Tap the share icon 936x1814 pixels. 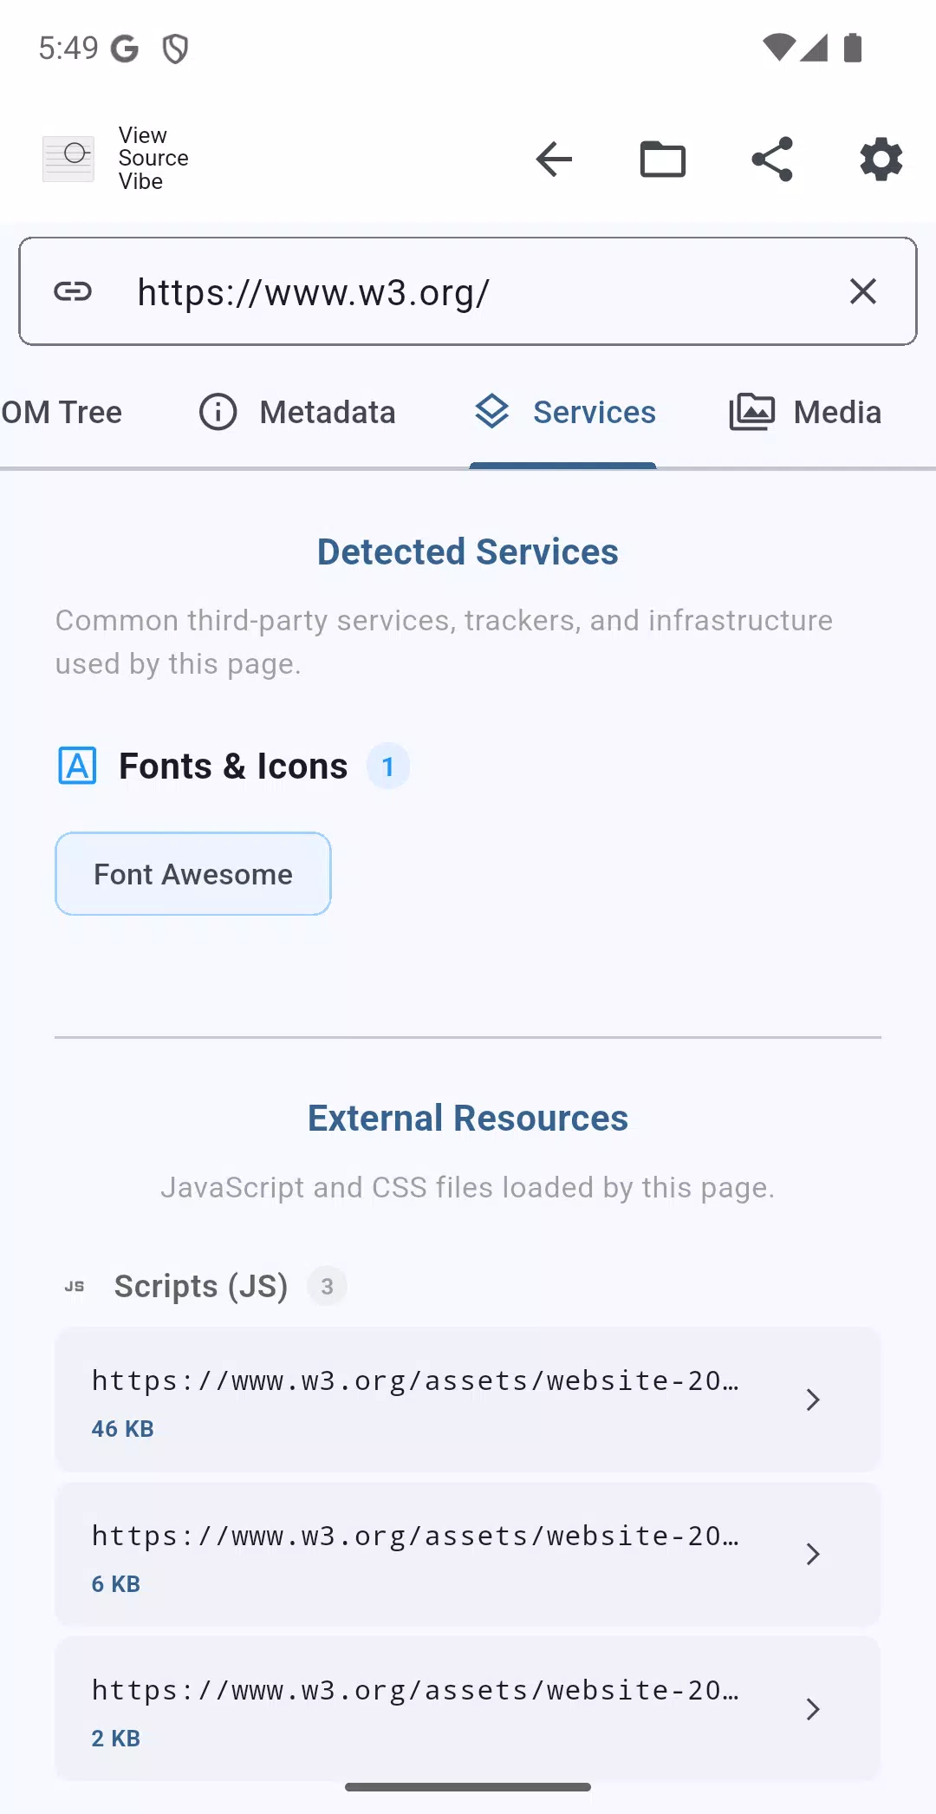coord(772,160)
